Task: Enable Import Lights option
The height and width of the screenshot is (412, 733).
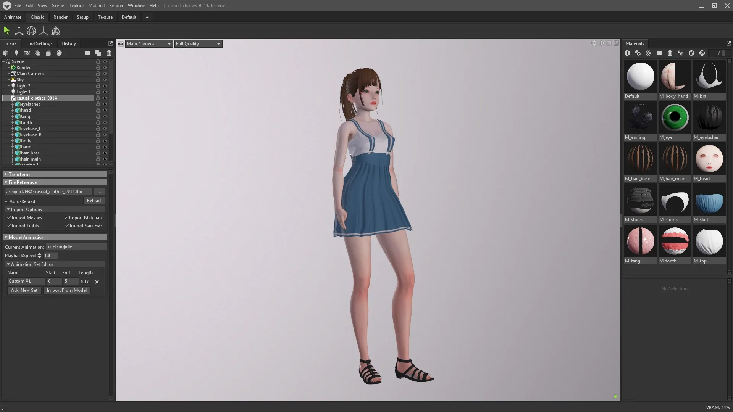Action: [9, 225]
